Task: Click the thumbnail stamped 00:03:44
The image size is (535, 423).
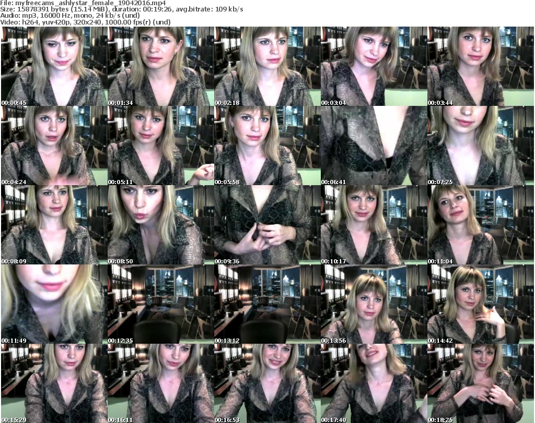Action: tap(481, 66)
